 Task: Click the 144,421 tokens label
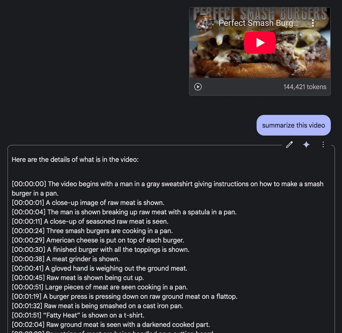305,87
